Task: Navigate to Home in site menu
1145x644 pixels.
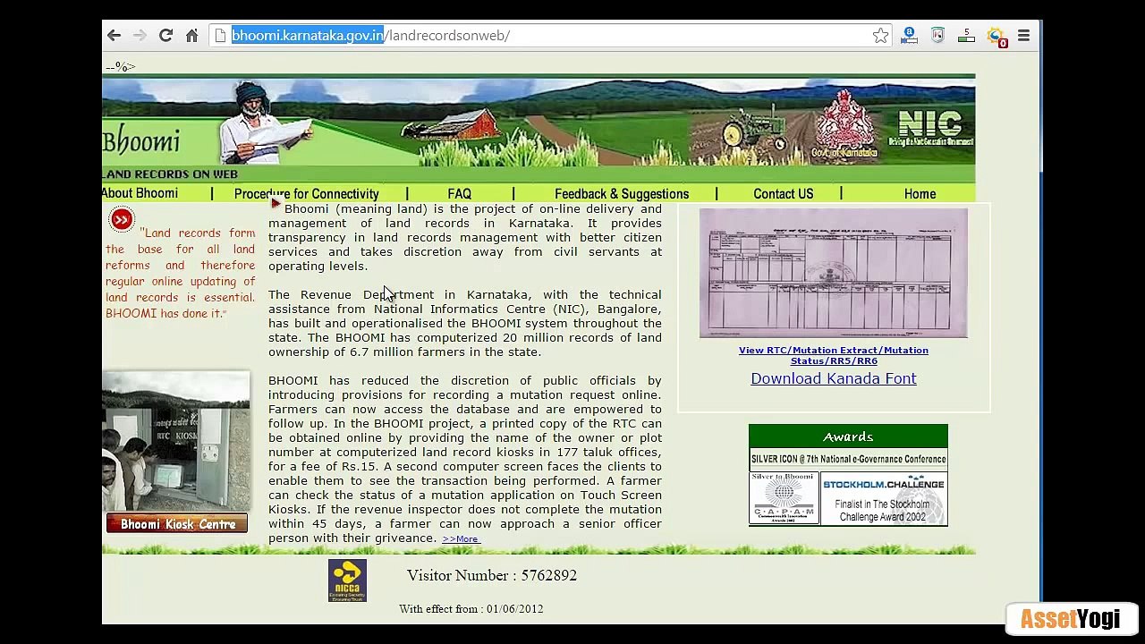Action: 920,194
